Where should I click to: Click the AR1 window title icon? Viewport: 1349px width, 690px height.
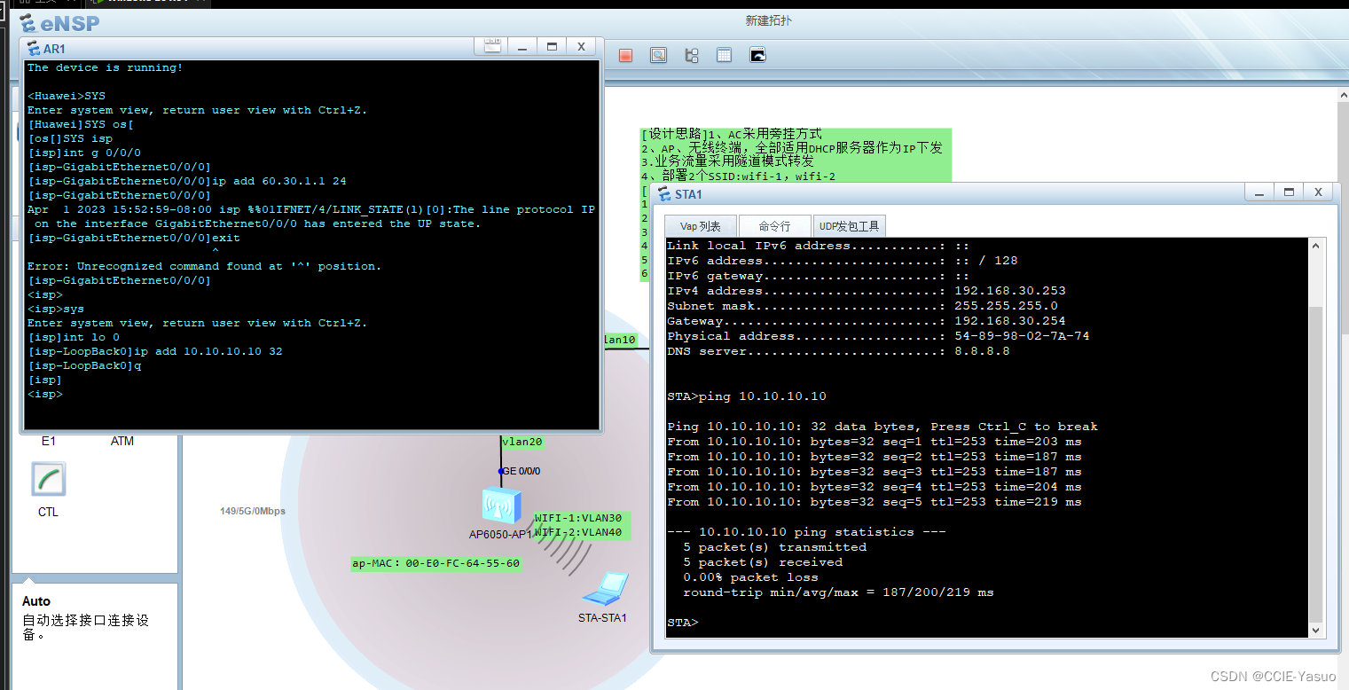coord(34,49)
